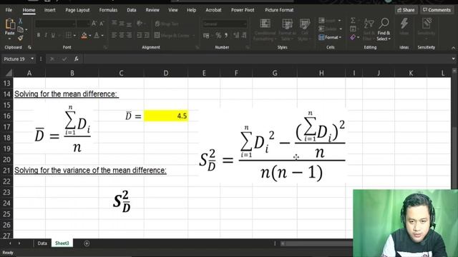
Task: Toggle Underline formatting
Action: coord(53,36)
